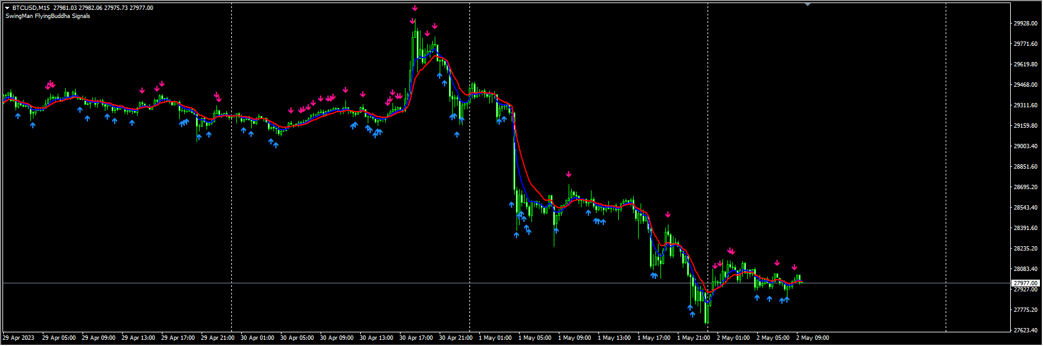Click the 29928.00 level on the price scale

1026,24
